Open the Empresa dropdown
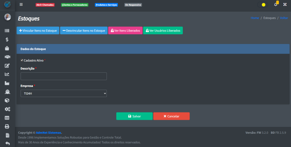This screenshot has width=291, height=147. (x=64, y=93)
